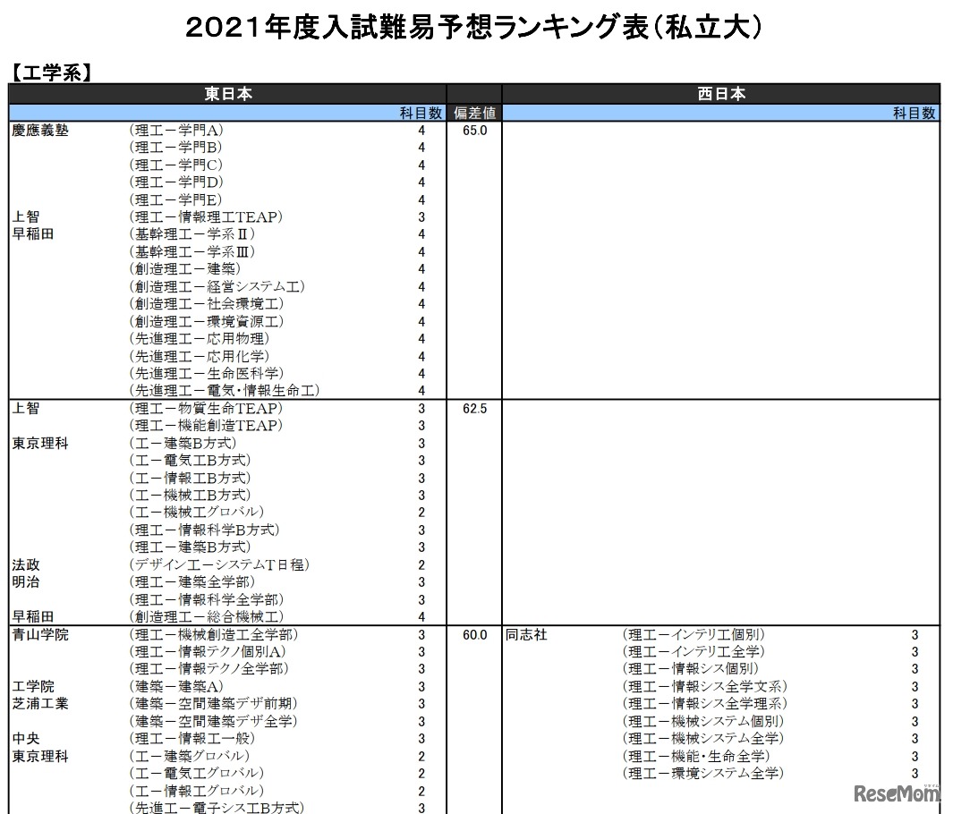Select (理工-情報科学全学部) entry

(x=207, y=599)
